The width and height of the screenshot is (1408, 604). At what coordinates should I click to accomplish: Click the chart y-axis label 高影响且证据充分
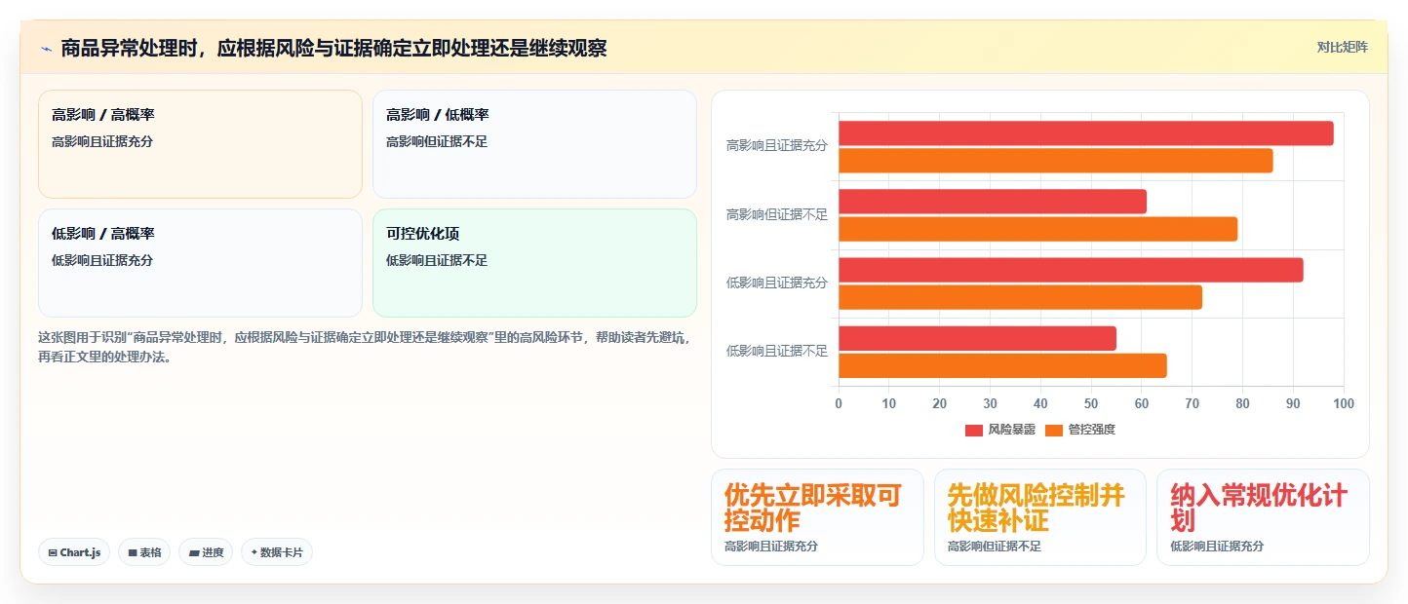point(777,146)
